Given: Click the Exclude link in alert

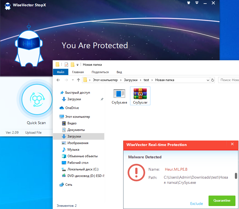Looking at the screenshot, I should pos(196,204).
